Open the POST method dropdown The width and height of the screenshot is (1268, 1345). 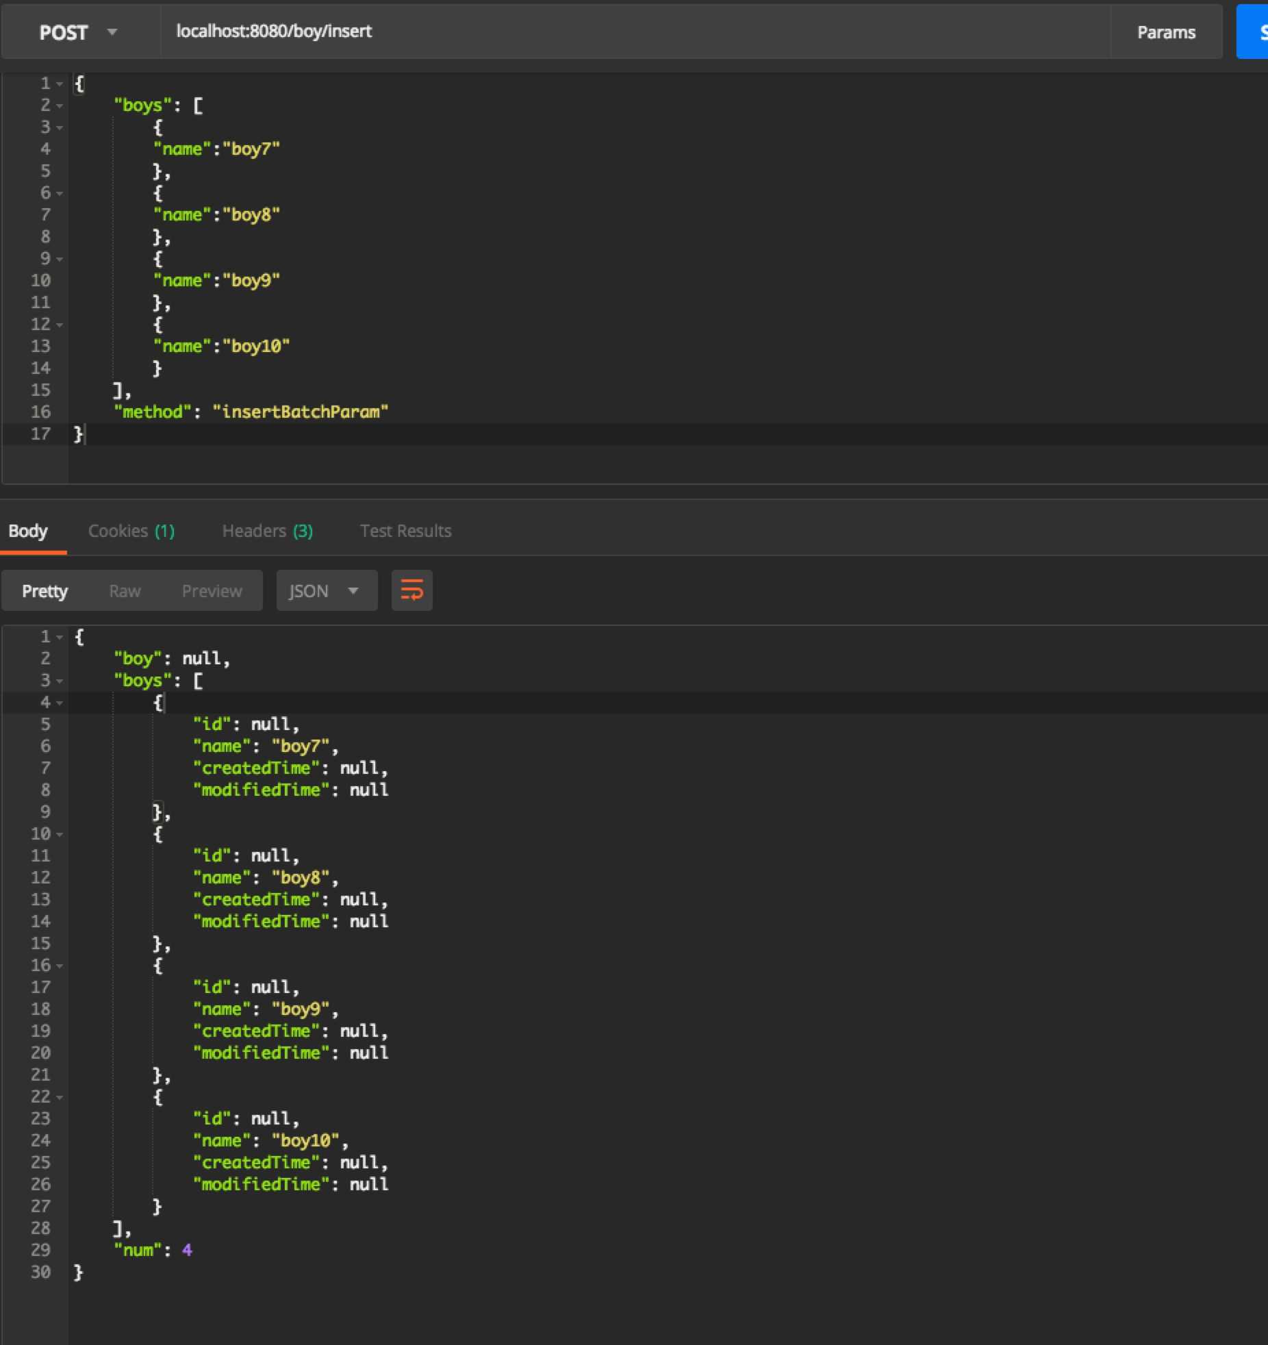point(80,32)
